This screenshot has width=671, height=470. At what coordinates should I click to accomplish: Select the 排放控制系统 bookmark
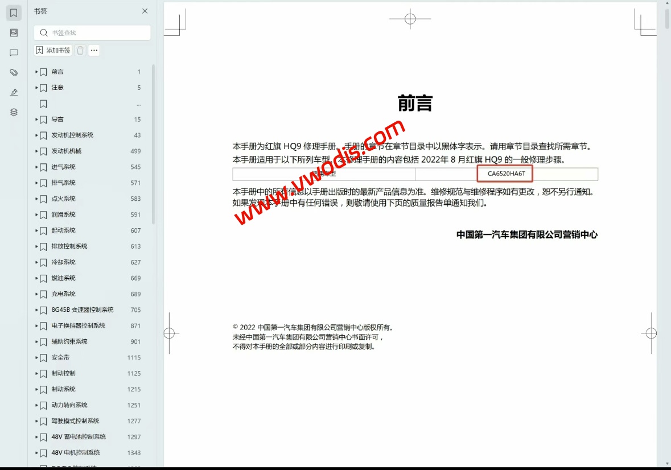(69, 246)
